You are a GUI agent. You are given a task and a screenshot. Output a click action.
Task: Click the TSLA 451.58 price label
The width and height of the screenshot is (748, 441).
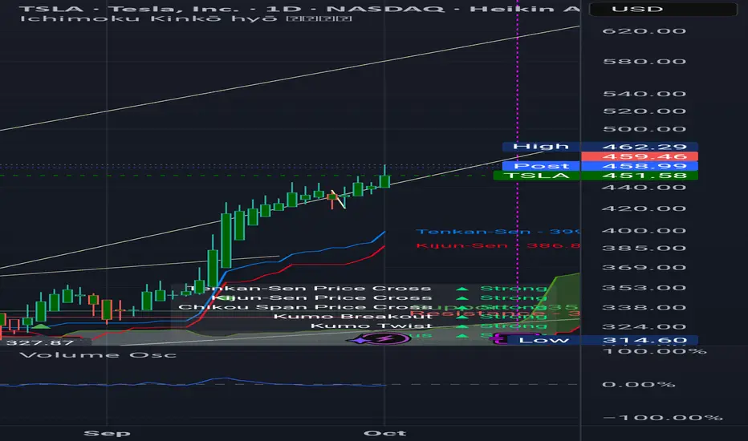(596, 176)
